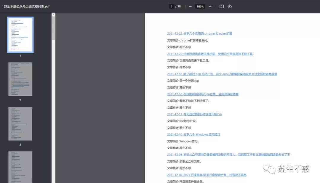The height and width of the screenshot is (183, 320).
Task: Open the 2021-12-16 online video sites link
Action: coord(203,94)
